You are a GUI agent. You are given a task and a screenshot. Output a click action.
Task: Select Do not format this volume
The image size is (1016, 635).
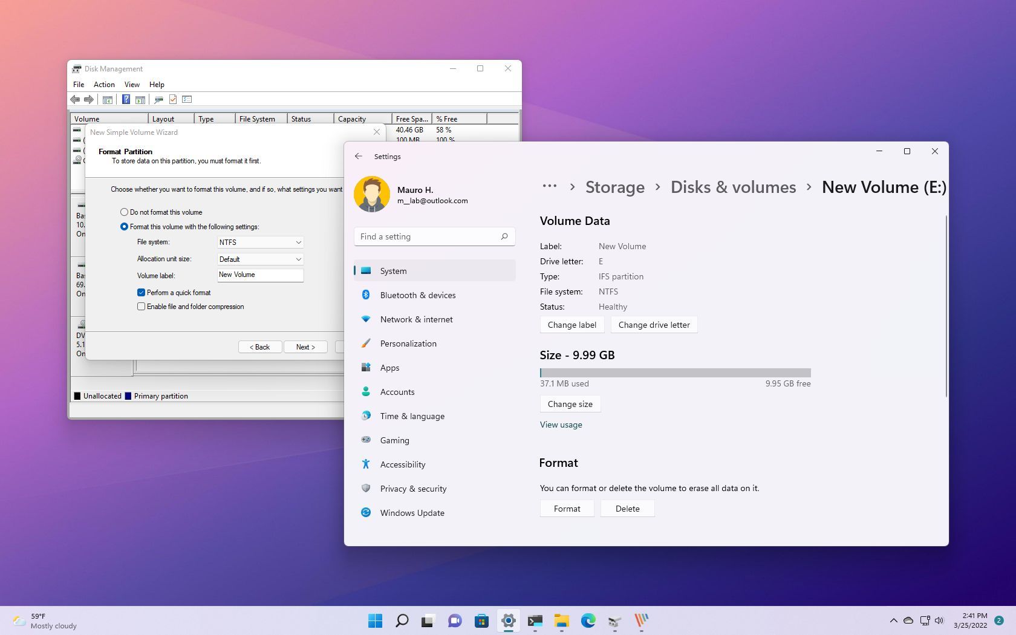point(123,212)
